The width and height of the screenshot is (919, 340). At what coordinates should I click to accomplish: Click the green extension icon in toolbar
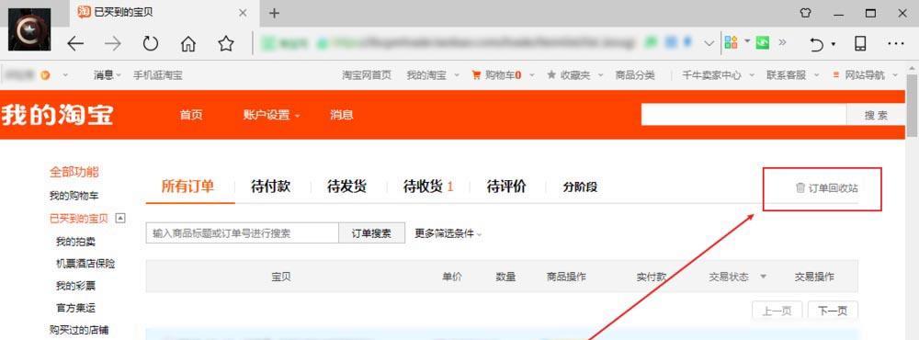pos(763,42)
